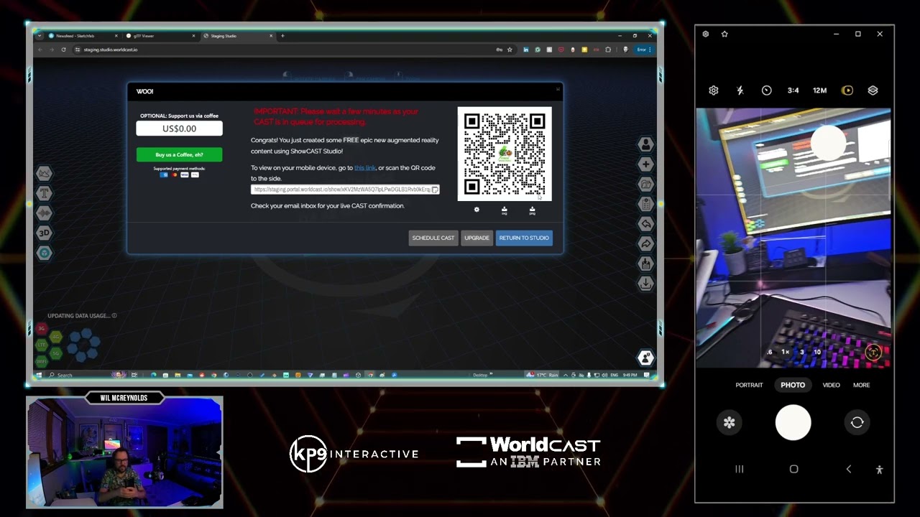This screenshot has width=920, height=517.
Task: Tap the Android home button
Action: [x=793, y=469]
